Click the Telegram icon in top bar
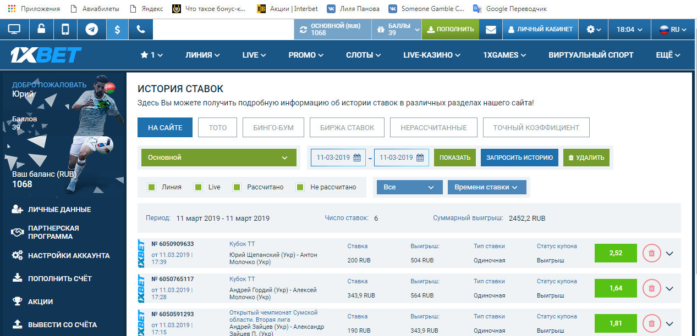This screenshot has height=336, width=697. point(92,30)
